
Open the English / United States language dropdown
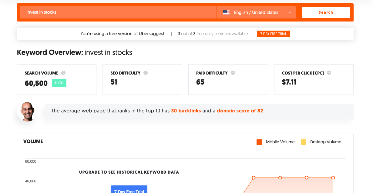point(256,12)
